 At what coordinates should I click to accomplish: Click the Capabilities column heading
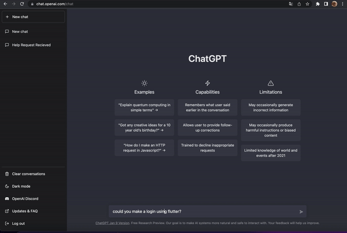coord(208,92)
